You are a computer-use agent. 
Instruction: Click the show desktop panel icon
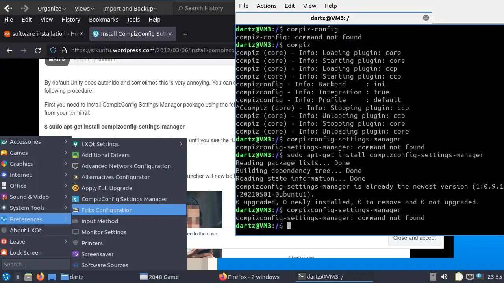[x=52, y=277]
